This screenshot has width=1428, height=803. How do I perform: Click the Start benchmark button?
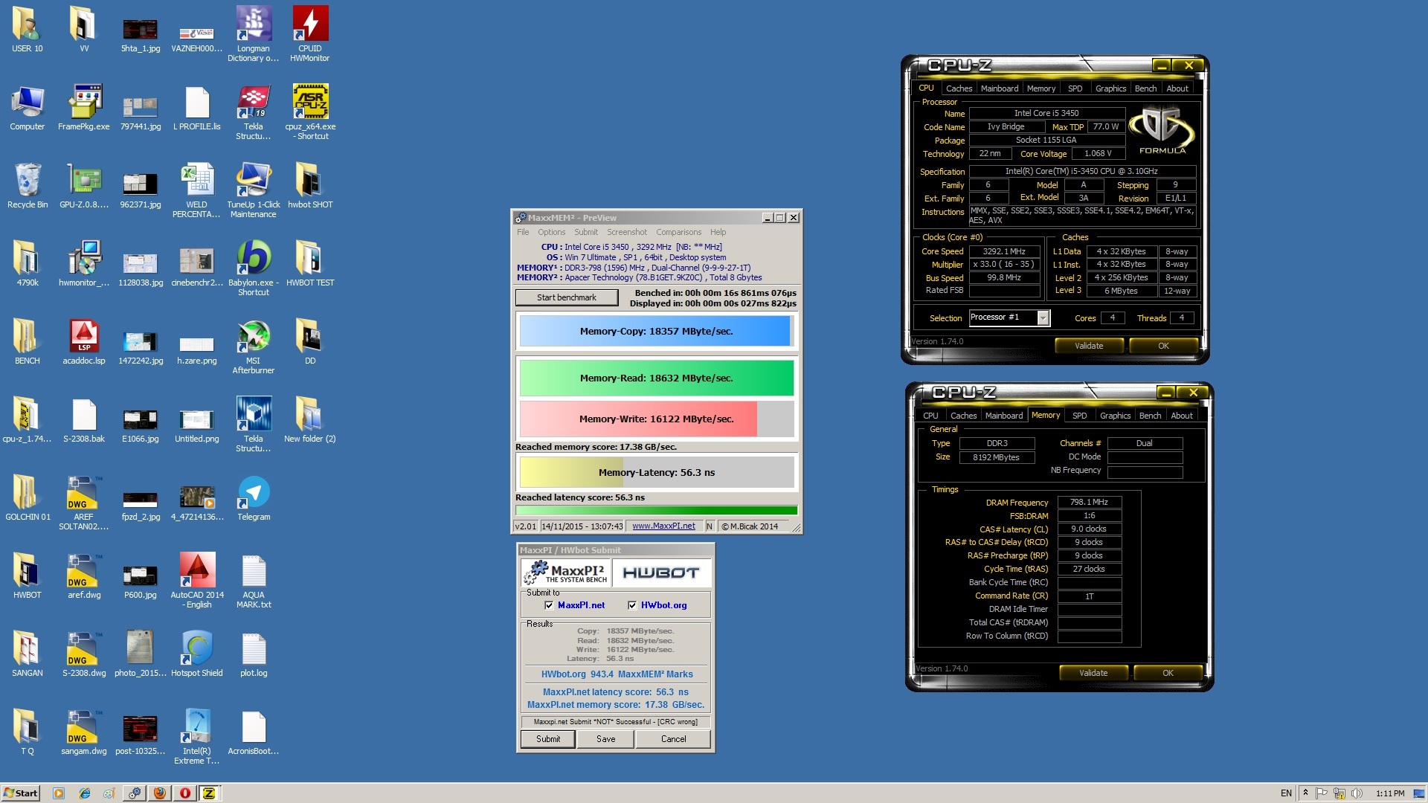point(567,297)
